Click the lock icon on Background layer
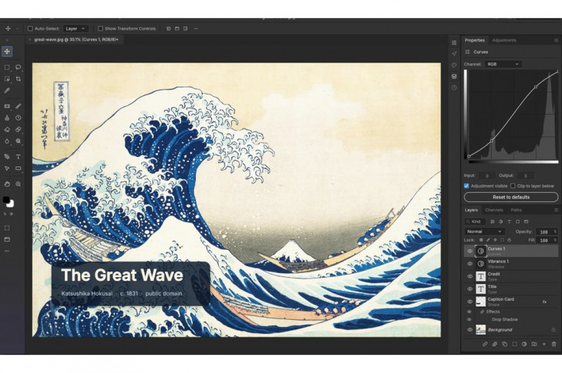This screenshot has height=373, width=562. pos(553,329)
